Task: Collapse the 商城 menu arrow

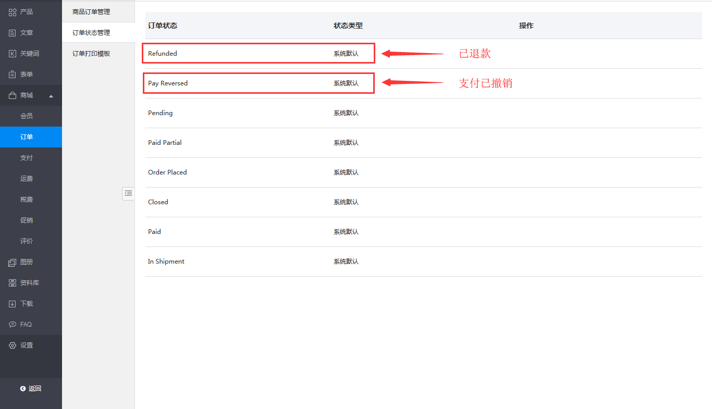Action: click(51, 96)
